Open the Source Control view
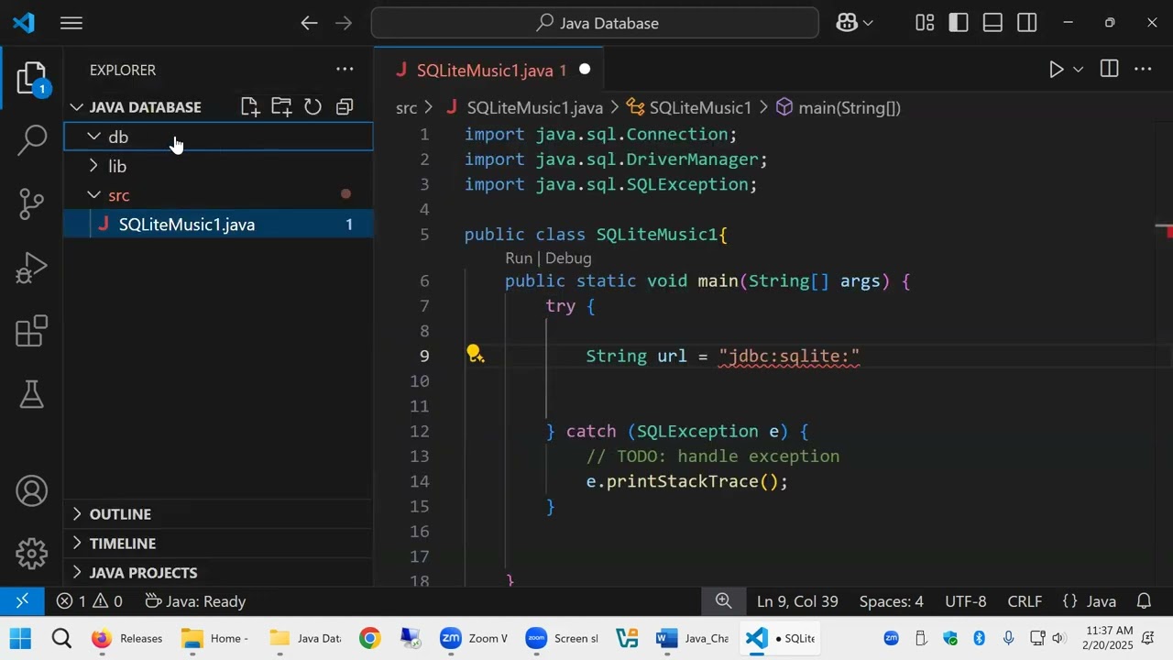The image size is (1173, 660). point(31,203)
